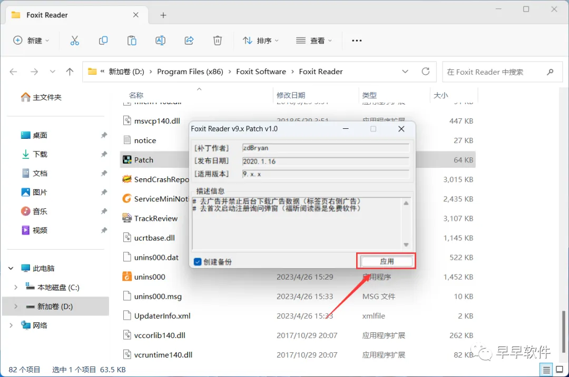Expand the address bar history dropdown
The height and width of the screenshot is (377, 569).
[405, 72]
